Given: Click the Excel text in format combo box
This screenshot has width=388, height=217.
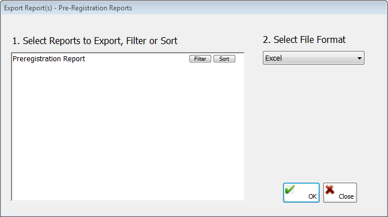Looking at the screenshot, I should click(273, 58).
